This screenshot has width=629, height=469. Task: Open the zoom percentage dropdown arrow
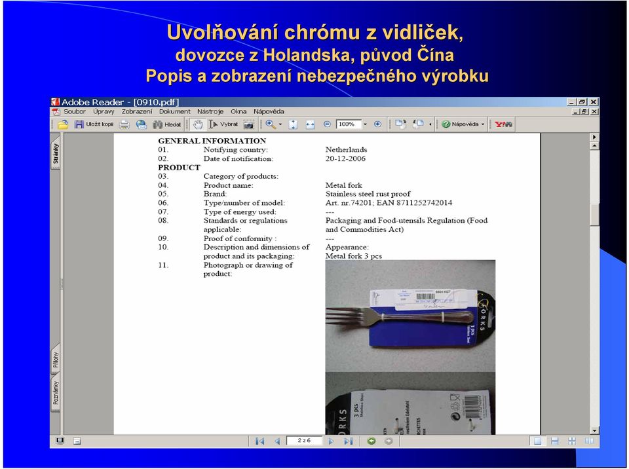365,124
